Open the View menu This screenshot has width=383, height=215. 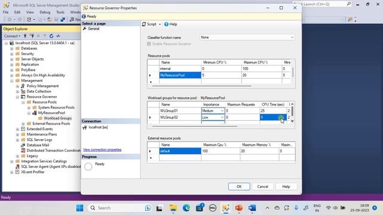coord(30,12)
